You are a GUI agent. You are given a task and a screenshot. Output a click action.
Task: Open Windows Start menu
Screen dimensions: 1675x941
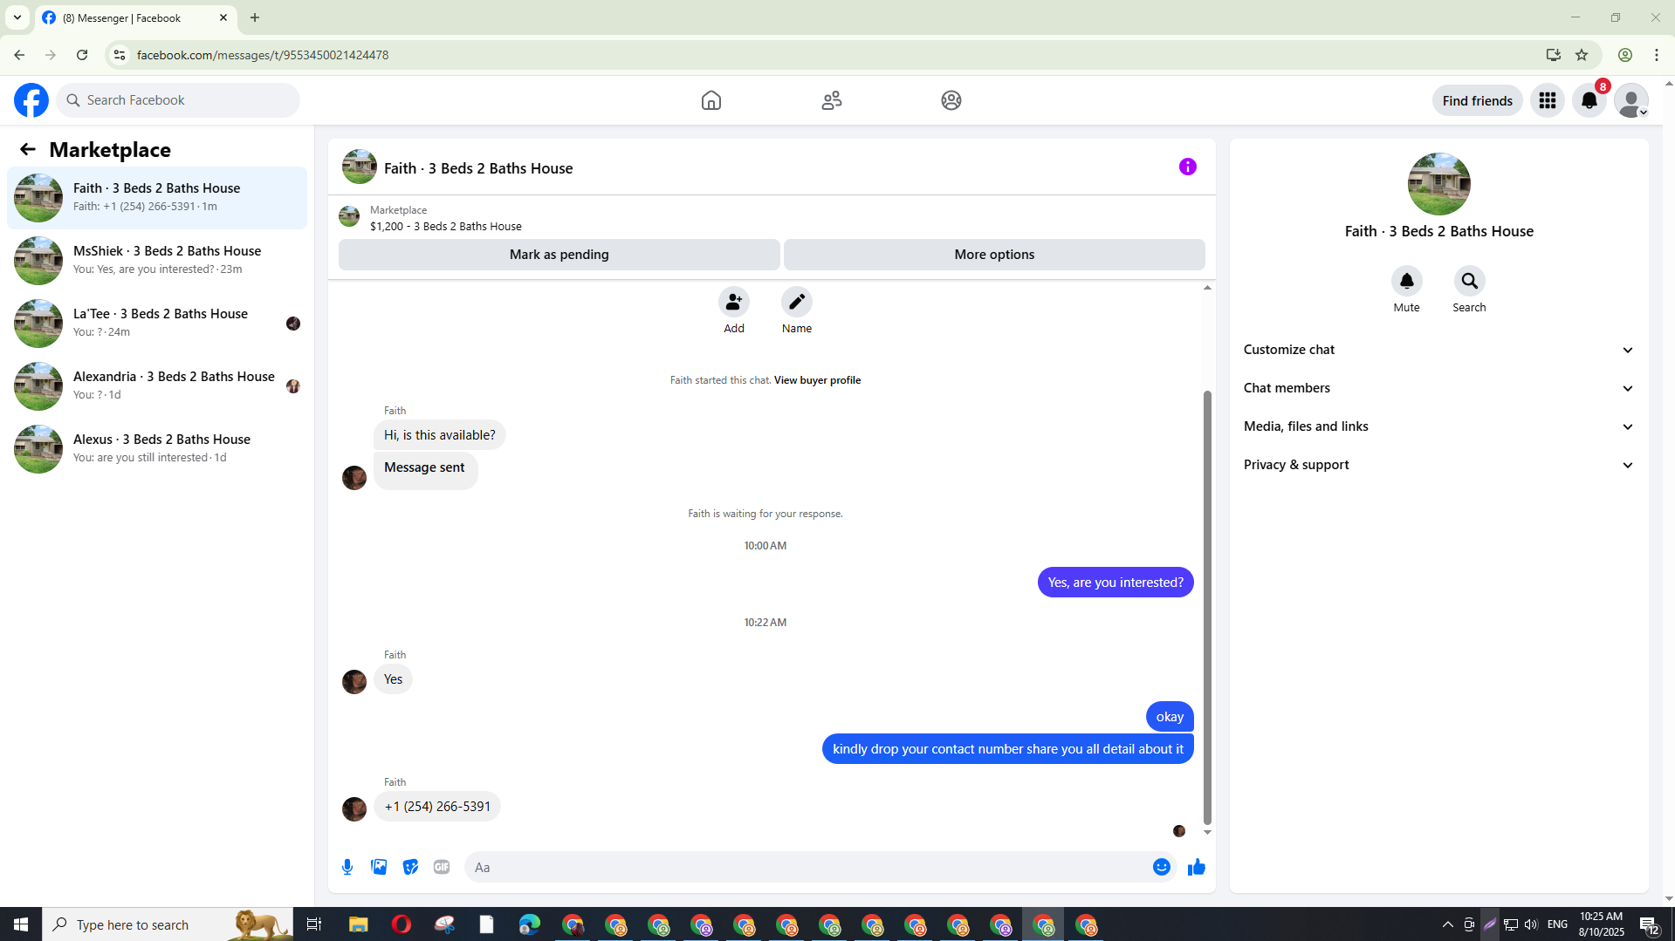click(x=21, y=924)
